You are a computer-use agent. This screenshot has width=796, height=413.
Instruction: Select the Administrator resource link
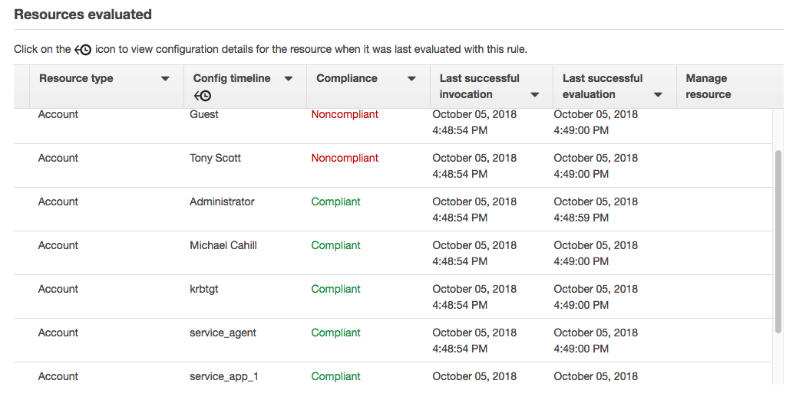[x=222, y=202]
